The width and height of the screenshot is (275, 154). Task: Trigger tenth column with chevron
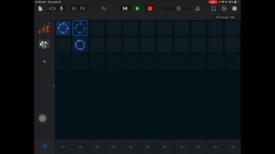(215, 147)
